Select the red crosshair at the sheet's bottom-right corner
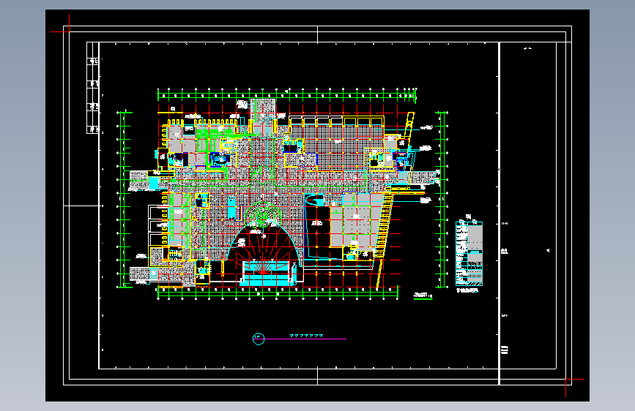 (x=566, y=380)
